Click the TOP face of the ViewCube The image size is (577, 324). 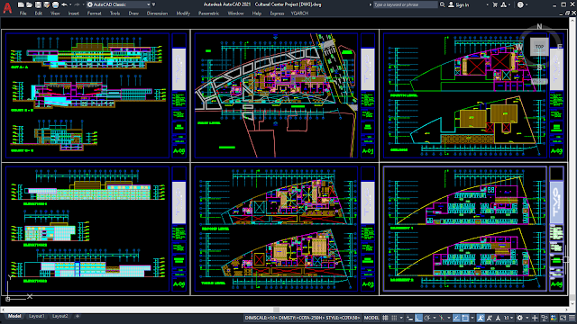539,47
